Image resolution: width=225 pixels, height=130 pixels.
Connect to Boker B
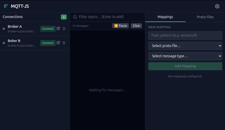(48, 43)
